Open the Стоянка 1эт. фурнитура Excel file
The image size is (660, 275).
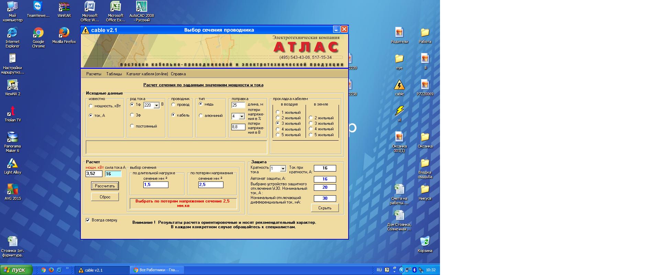point(12,246)
